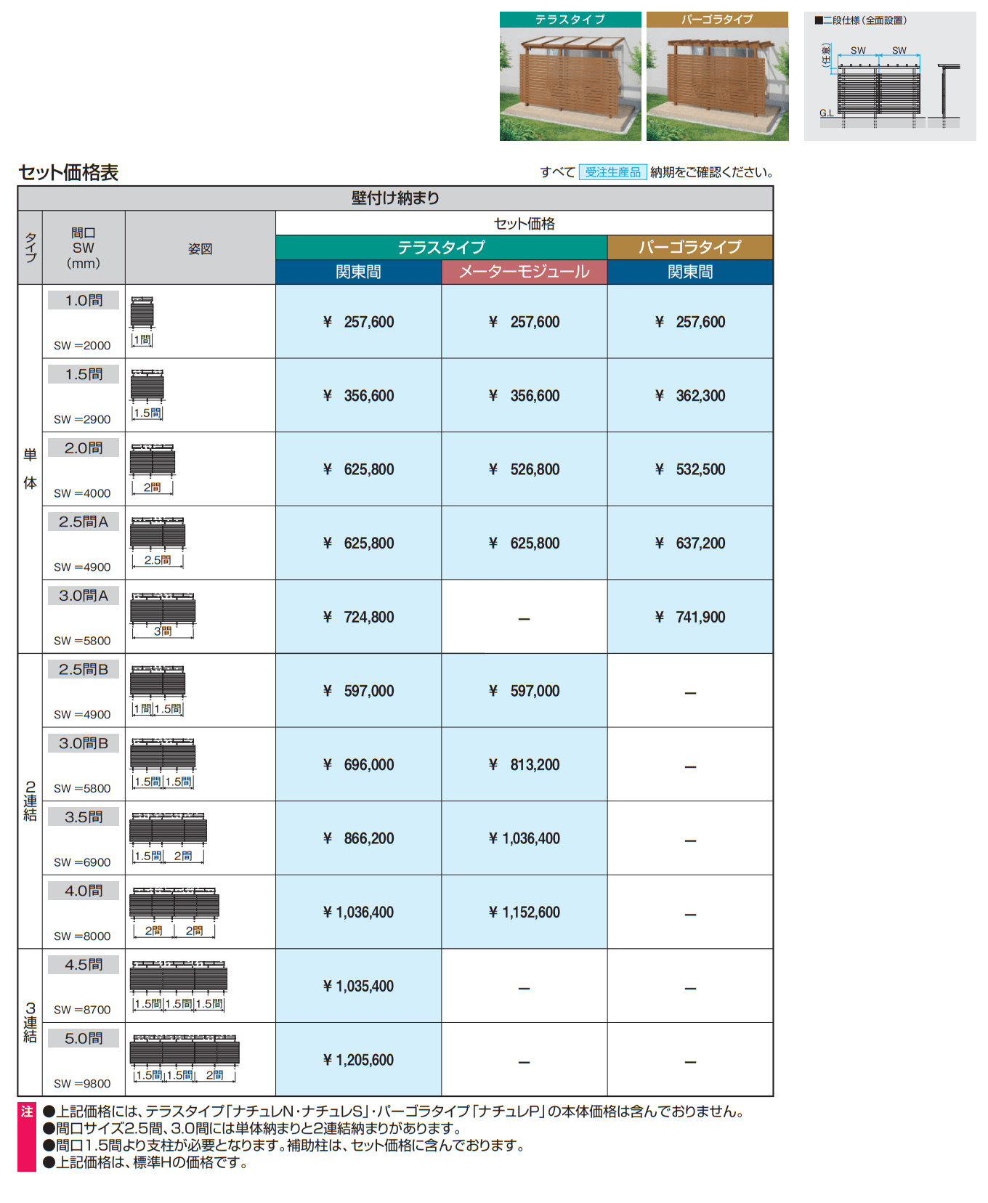Click the 1.0間 size label
The image size is (988, 1203).
[84, 301]
